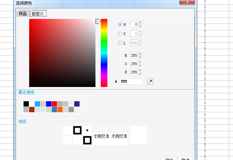Open the 自定义 tab
233x160 pixels.
click(38, 14)
